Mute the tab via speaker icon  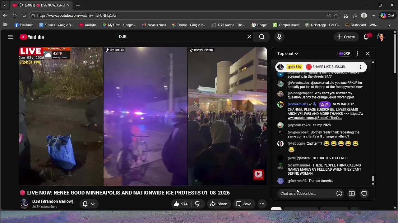[x=21, y=5]
